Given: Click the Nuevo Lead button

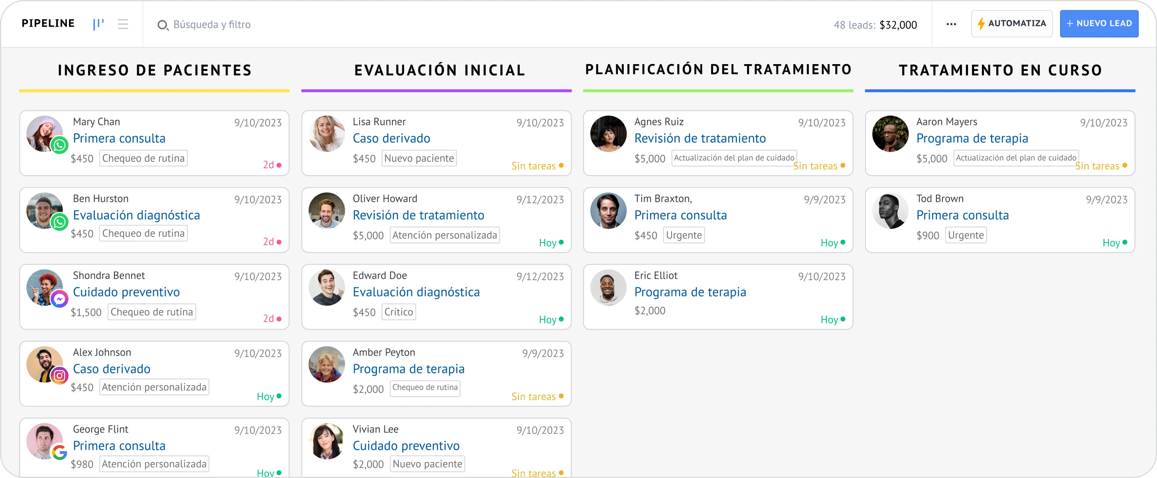Looking at the screenshot, I should (1099, 24).
